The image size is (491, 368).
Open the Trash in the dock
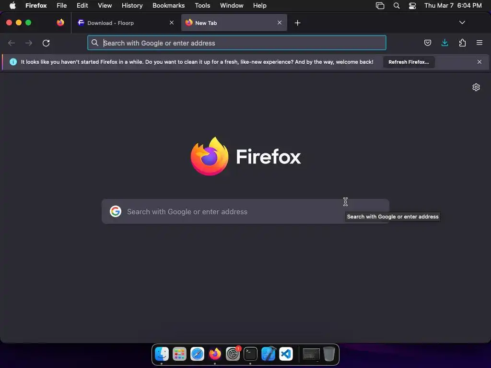coord(329,354)
